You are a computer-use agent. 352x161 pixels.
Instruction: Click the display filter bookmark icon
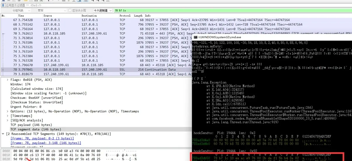[3, 5]
